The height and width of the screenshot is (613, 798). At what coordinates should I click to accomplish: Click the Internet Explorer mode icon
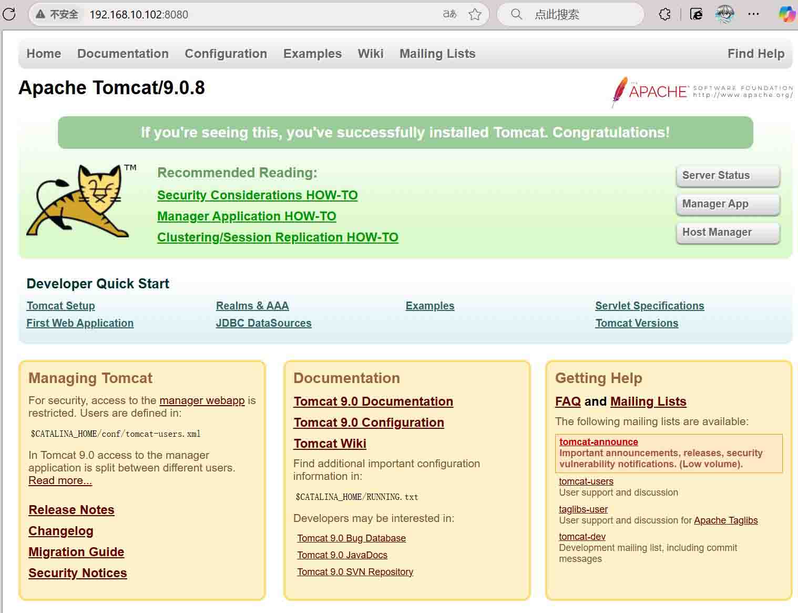coord(697,14)
